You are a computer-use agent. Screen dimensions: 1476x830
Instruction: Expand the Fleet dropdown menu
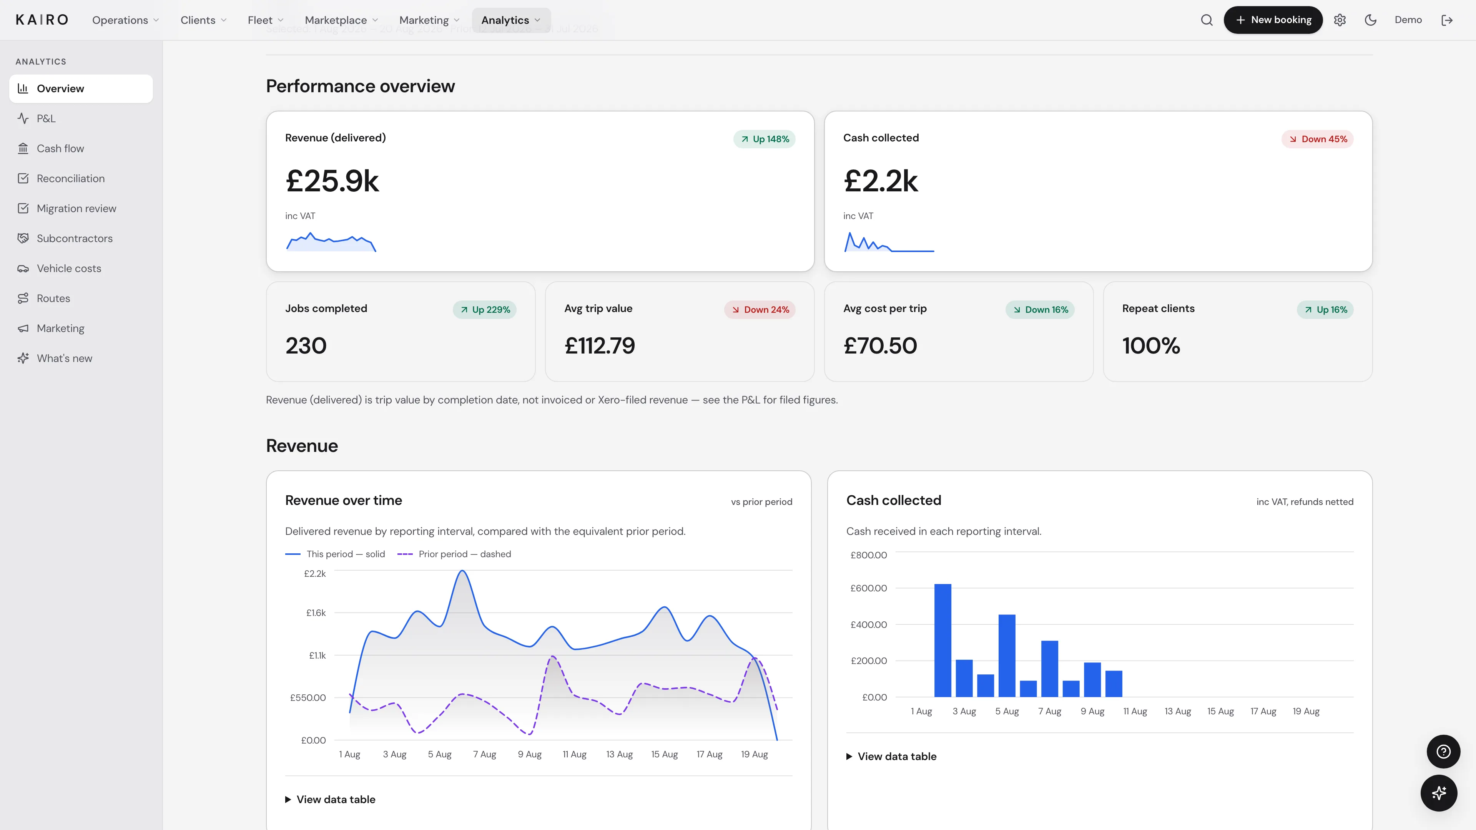[265, 20]
